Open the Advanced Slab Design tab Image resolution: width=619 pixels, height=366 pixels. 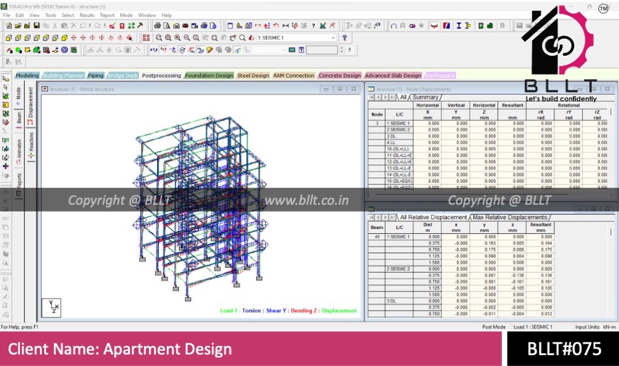point(393,75)
